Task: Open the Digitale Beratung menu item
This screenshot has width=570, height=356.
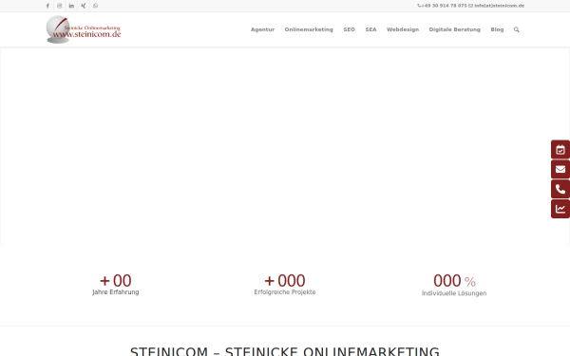Action: pyautogui.click(x=454, y=29)
